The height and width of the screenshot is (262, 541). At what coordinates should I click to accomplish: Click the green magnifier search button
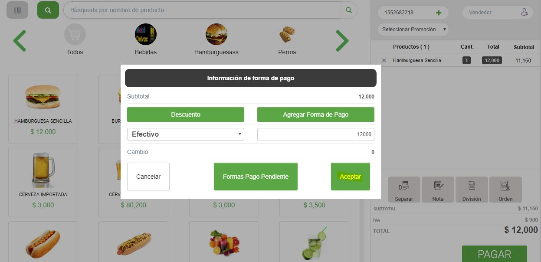click(48, 10)
